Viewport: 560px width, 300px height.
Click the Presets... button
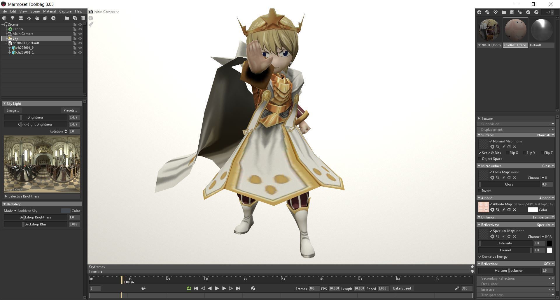(x=70, y=110)
